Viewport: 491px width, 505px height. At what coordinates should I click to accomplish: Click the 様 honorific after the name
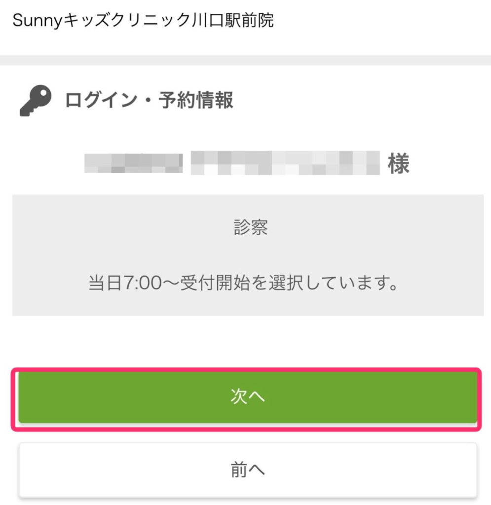(x=399, y=164)
